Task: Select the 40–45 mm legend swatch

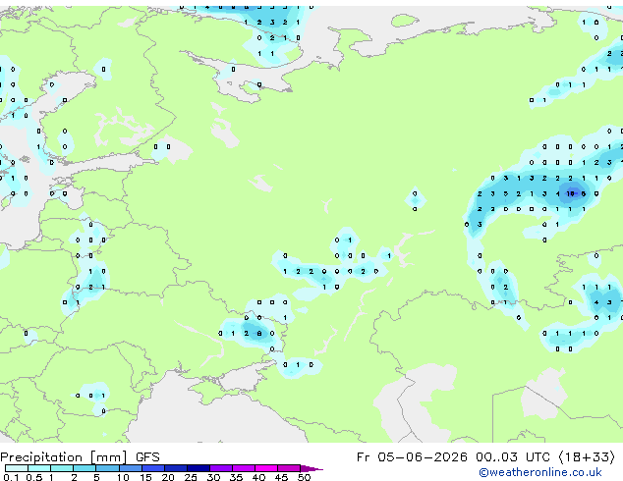Action: [266, 468]
